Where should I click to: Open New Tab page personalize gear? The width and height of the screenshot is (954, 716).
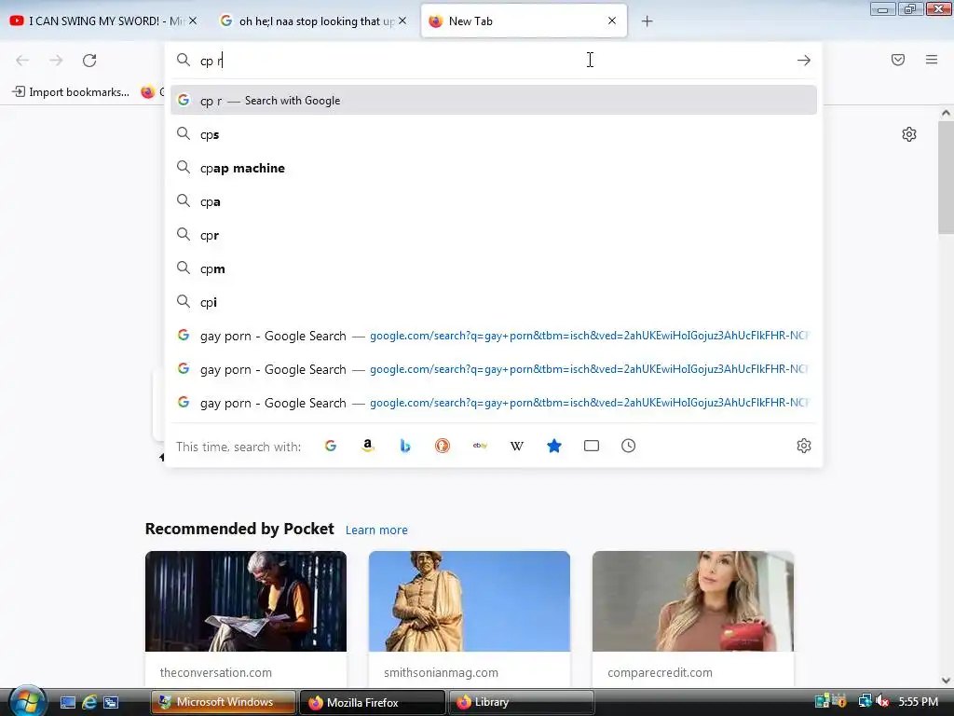point(909,134)
